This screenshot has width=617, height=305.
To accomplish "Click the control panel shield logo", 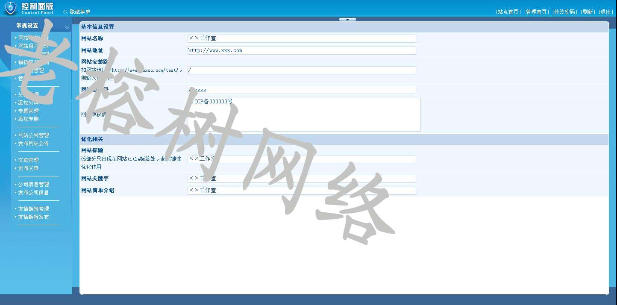I will point(10,8).
